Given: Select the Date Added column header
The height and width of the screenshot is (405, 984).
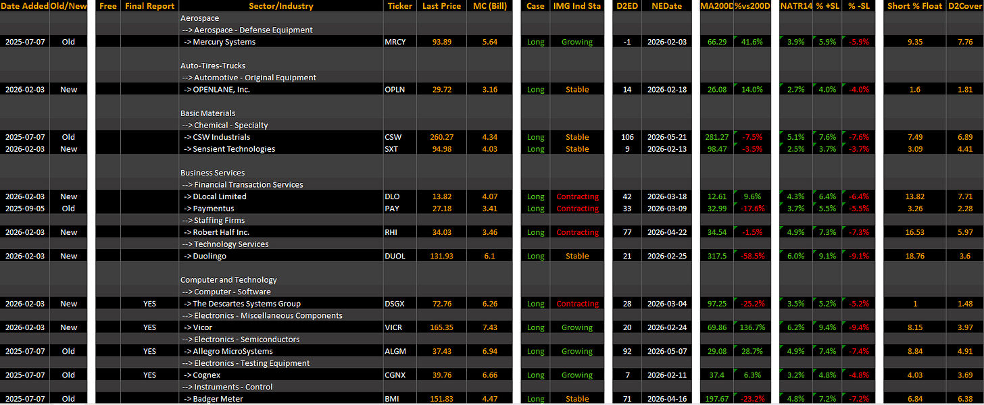Looking at the screenshot, I should tap(25, 6).
